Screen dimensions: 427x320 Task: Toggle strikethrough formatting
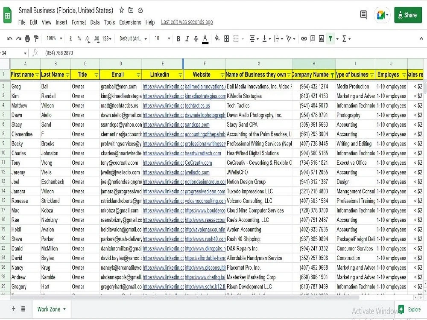pyautogui.click(x=196, y=39)
